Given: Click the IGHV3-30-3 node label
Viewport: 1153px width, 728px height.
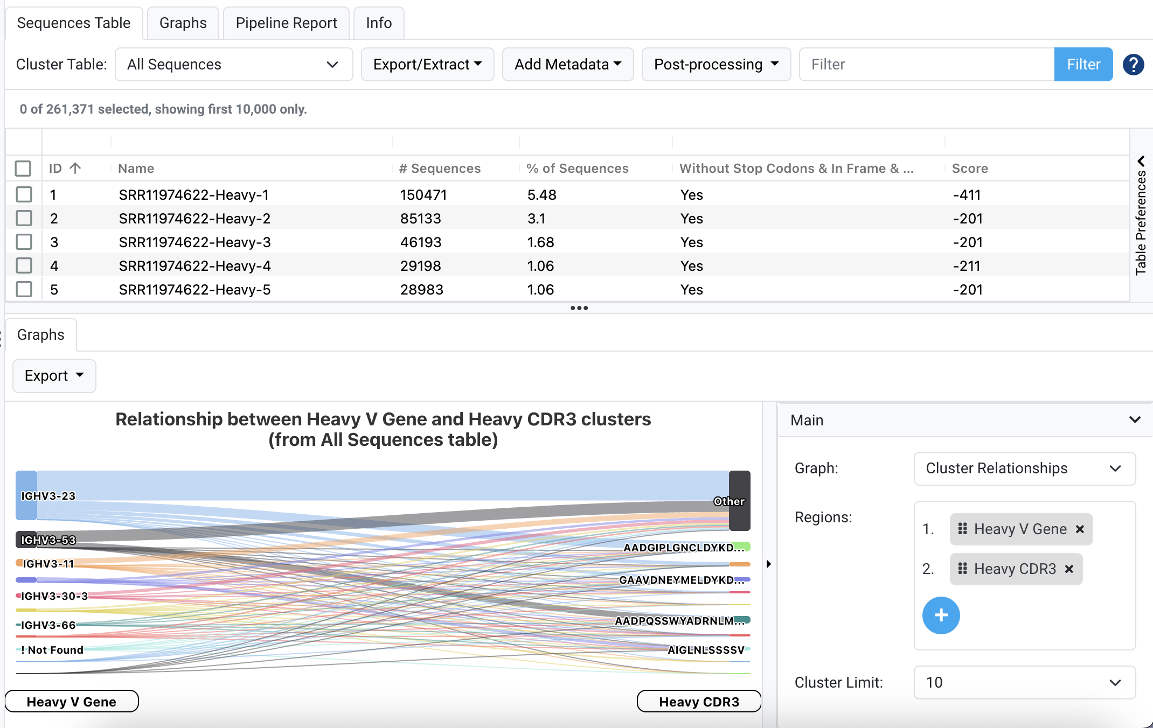Looking at the screenshot, I should (x=54, y=596).
